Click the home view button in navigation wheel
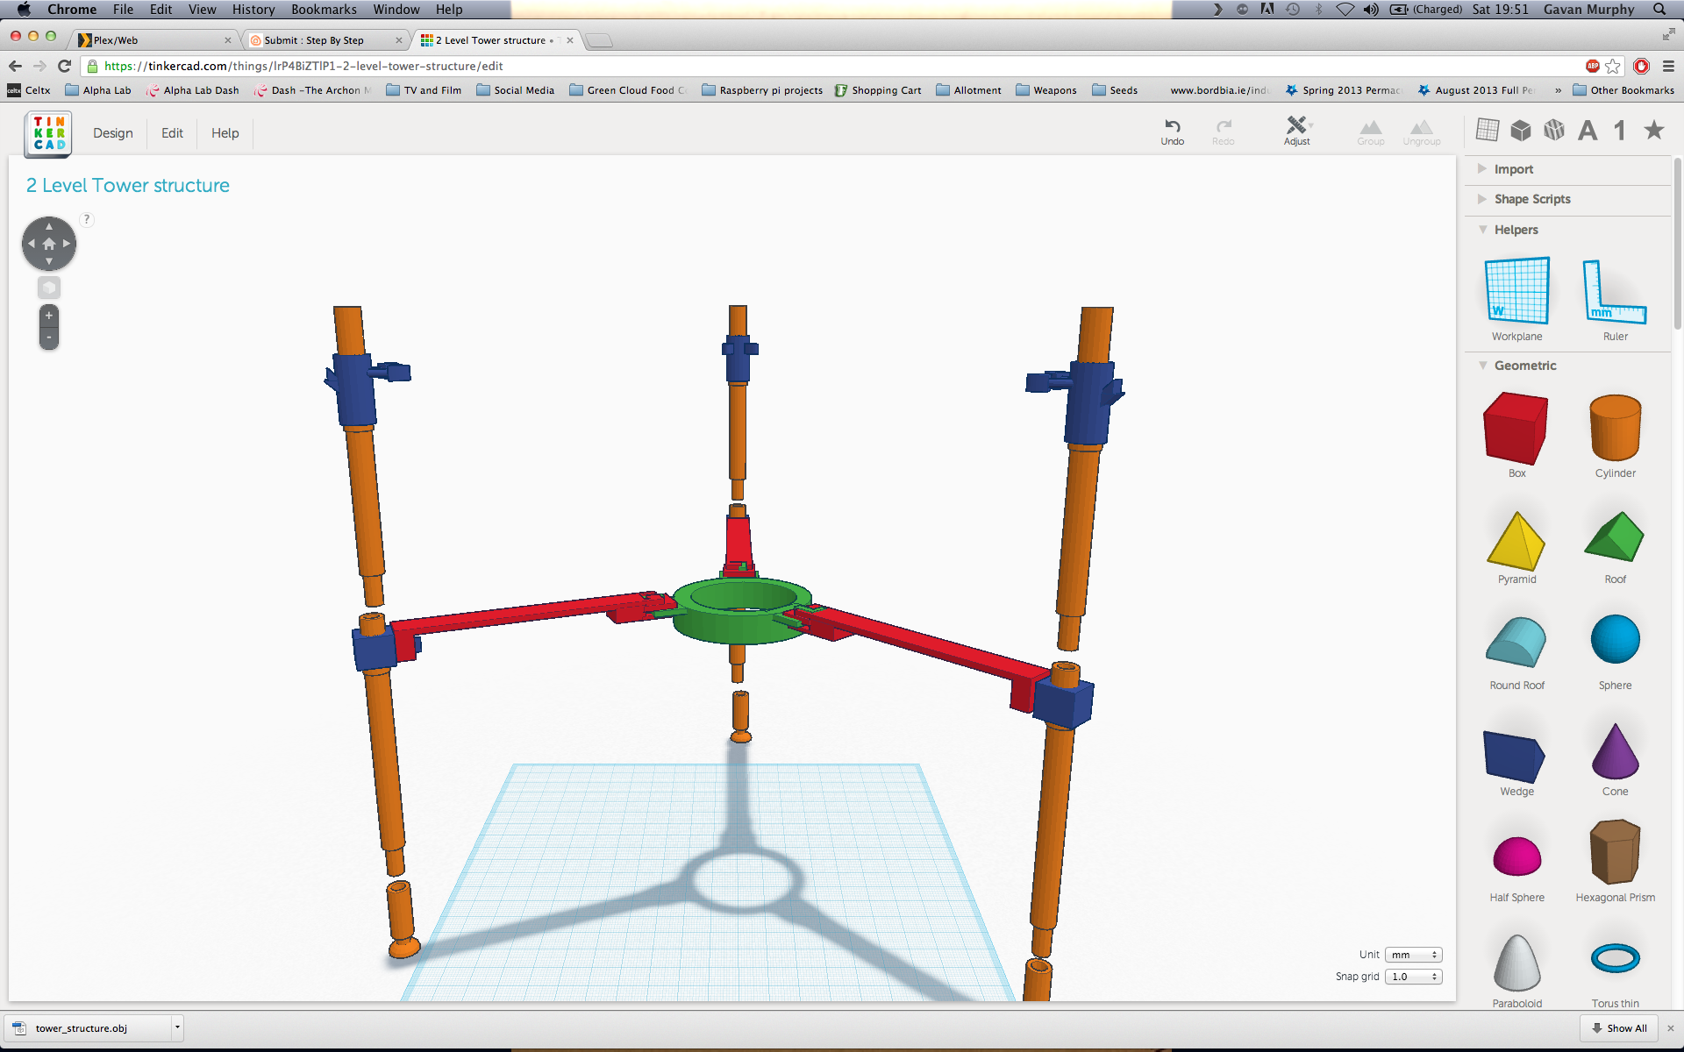1684x1052 pixels. tap(49, 244)
